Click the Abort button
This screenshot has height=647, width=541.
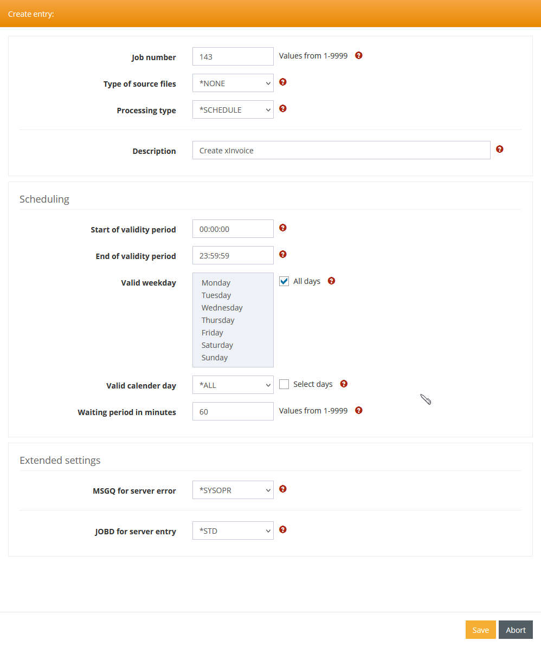pos(516,630)
